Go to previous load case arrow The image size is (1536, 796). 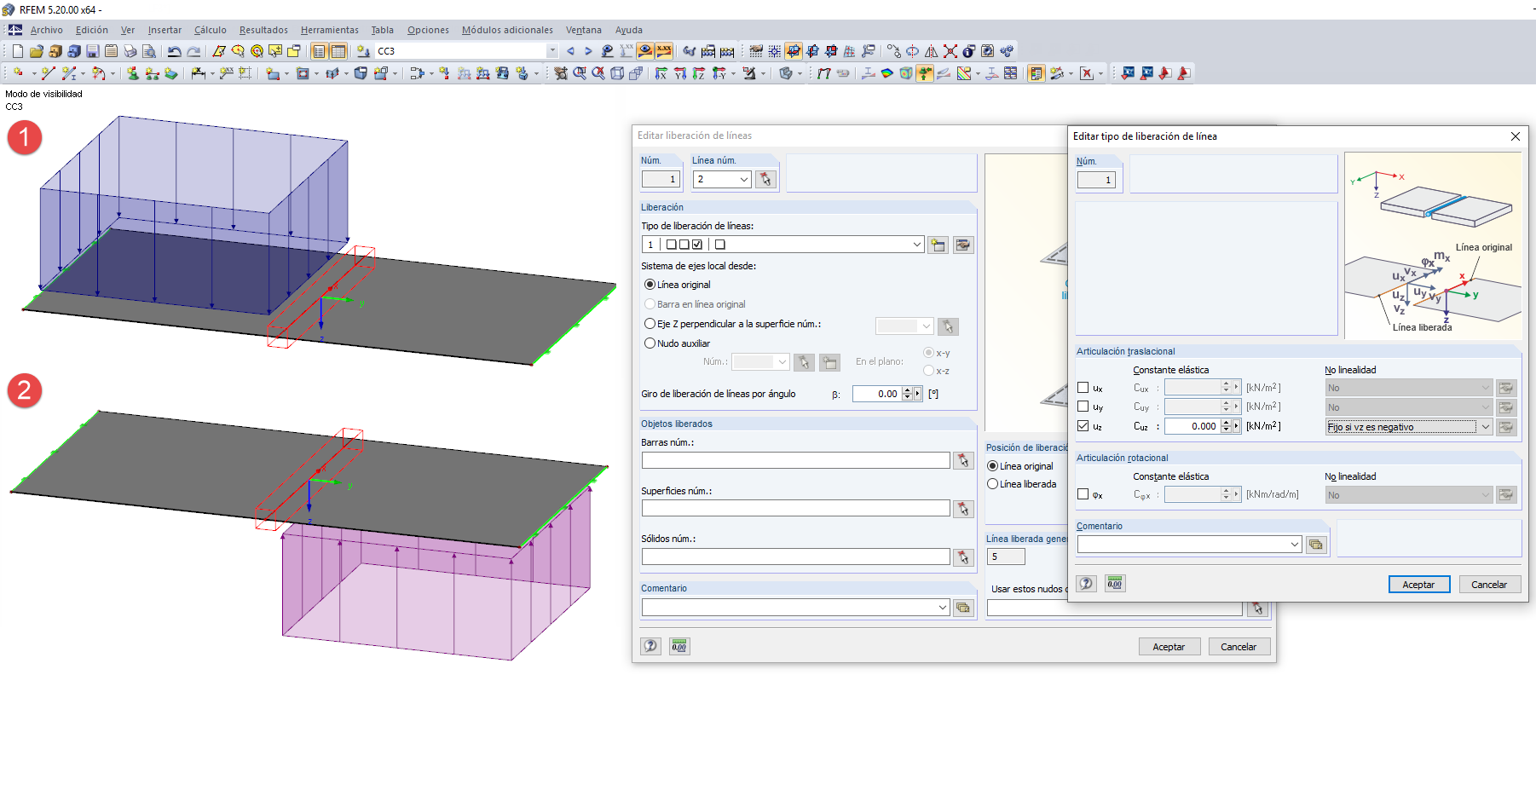pyautogui.click(x=570, y=51)
